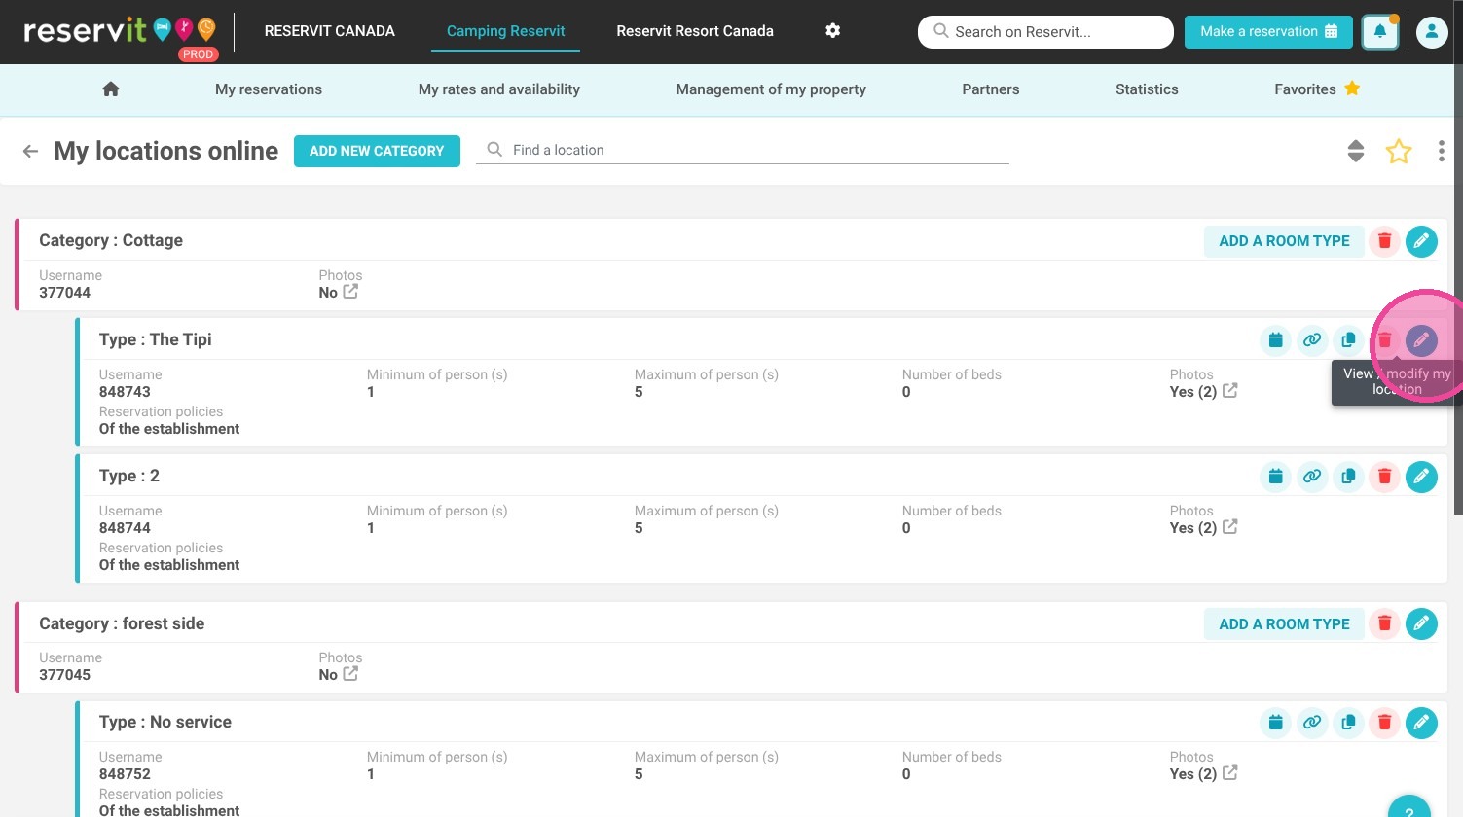Open No service photos external link icon
1463x817 pixels.
(1230, 772)
